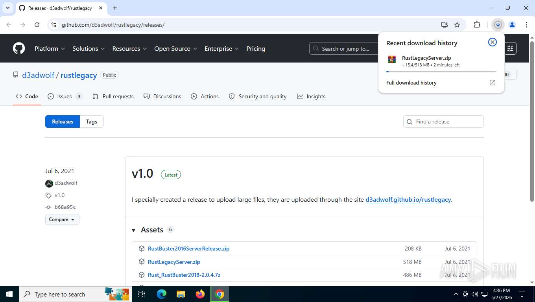Click package icon beside Rust_RustBuster2018-2.0.4.7z
Viewport: 535px width, 302px height.
[142, 275]
